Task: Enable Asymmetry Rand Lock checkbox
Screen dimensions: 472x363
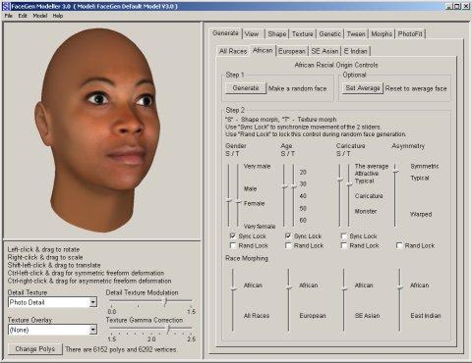Action: pyautogui.click(x=399, y=246)
